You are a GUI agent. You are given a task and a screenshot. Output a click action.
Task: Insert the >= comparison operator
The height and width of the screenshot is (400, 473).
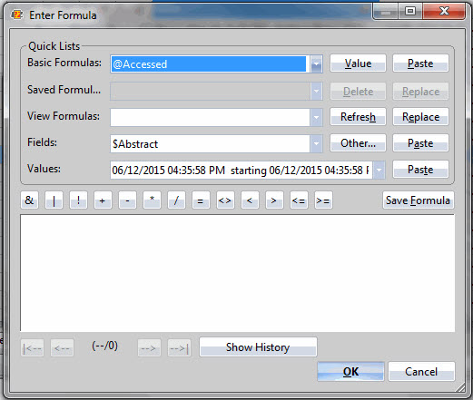[x=323, y=200]
